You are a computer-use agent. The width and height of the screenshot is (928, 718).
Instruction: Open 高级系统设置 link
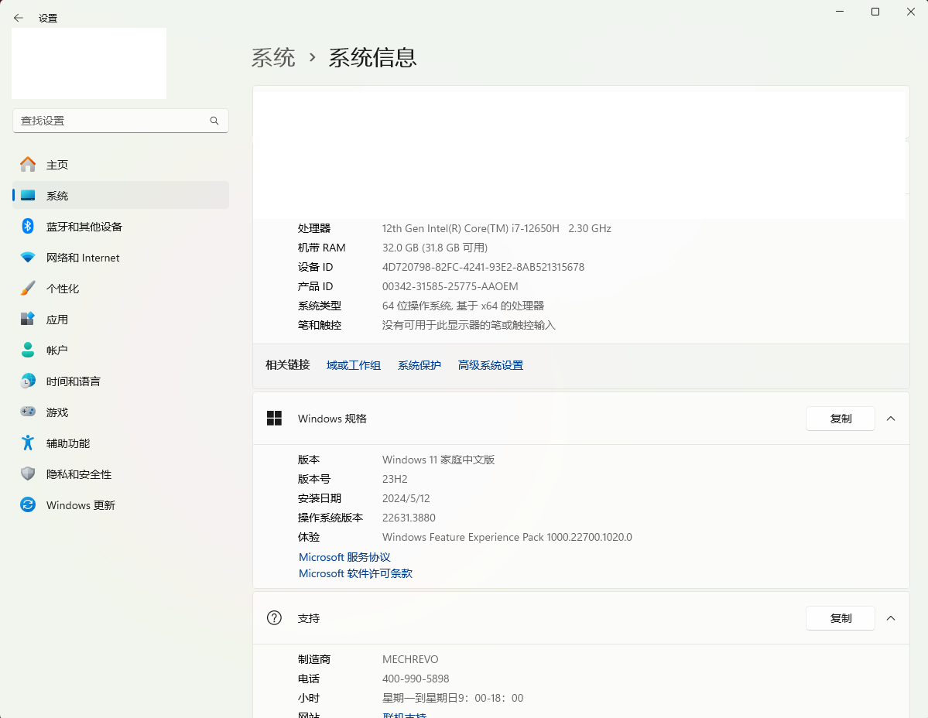[x=491, y=365]
